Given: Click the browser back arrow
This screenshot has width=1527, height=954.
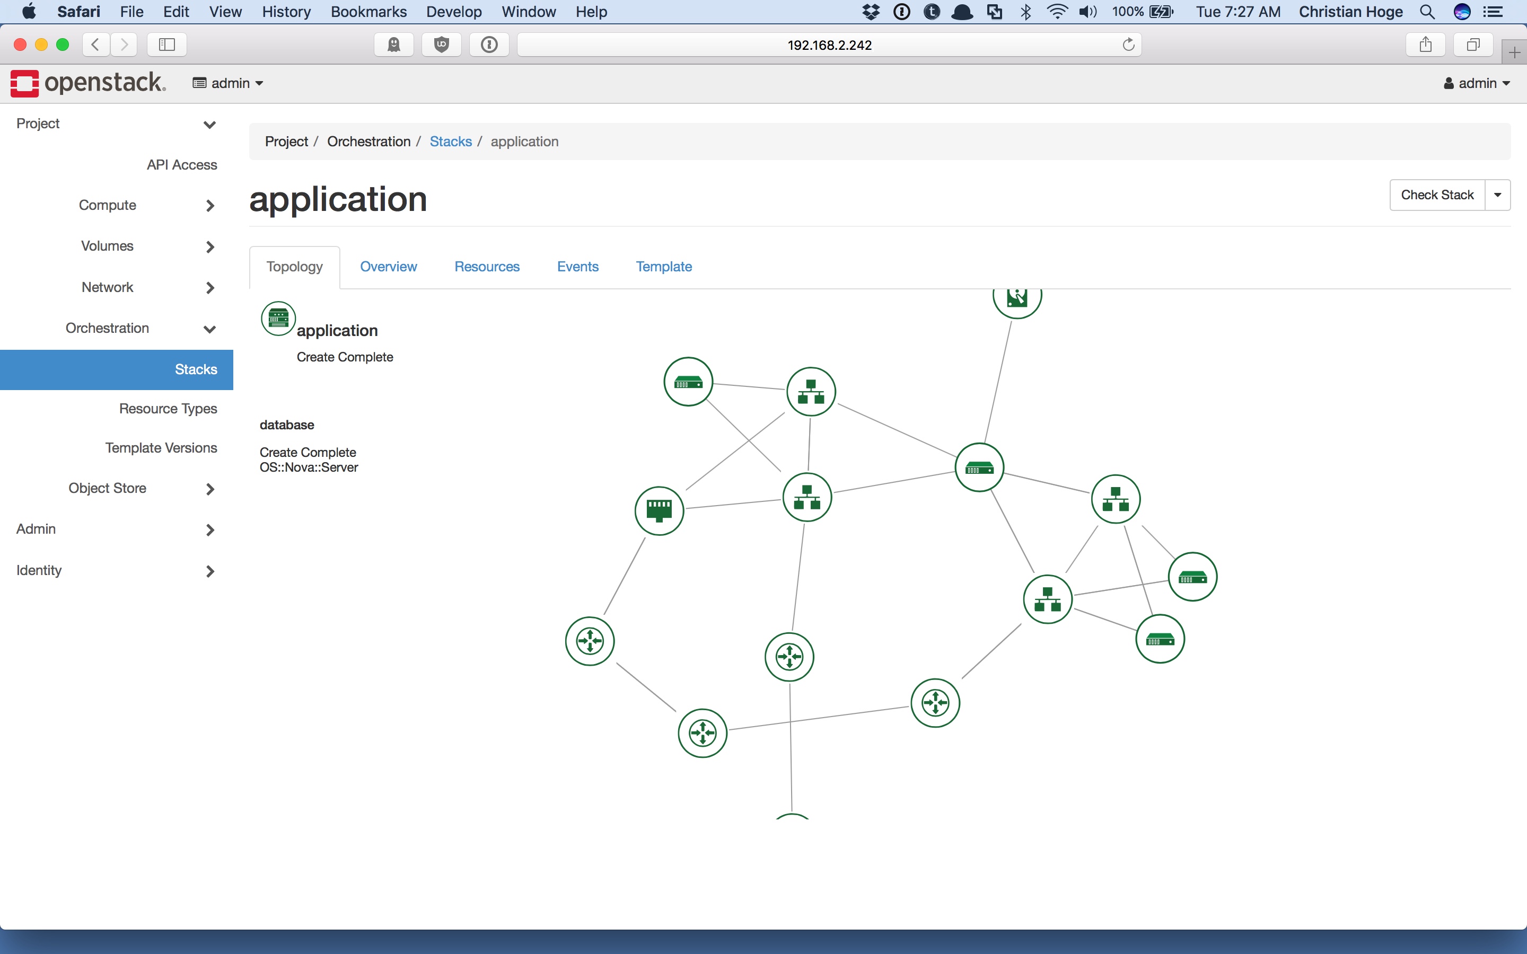Looking at the screenshot, I should pyautogui.click(x=96, y=45).
